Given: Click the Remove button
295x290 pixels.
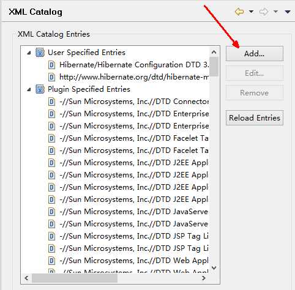Looking at the screenshot, I should point(255,93).
